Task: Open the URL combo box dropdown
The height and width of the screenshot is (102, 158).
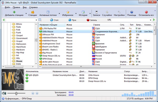Action: click(x=151, y=20)
